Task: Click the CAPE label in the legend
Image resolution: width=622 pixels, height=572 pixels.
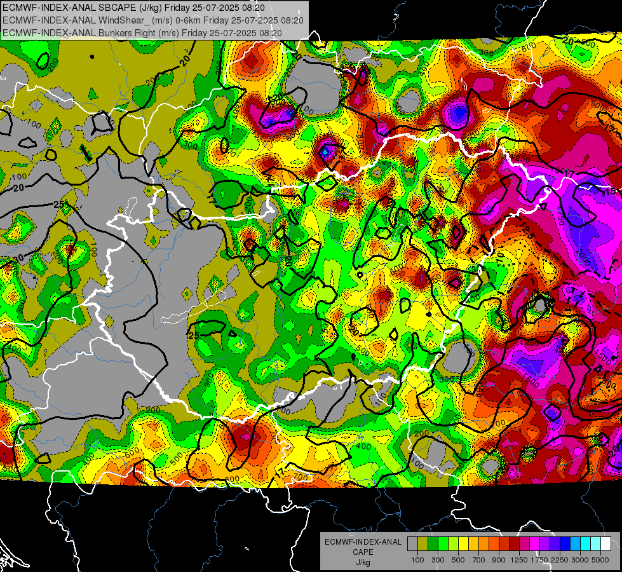Action: [x=363, y=552]
